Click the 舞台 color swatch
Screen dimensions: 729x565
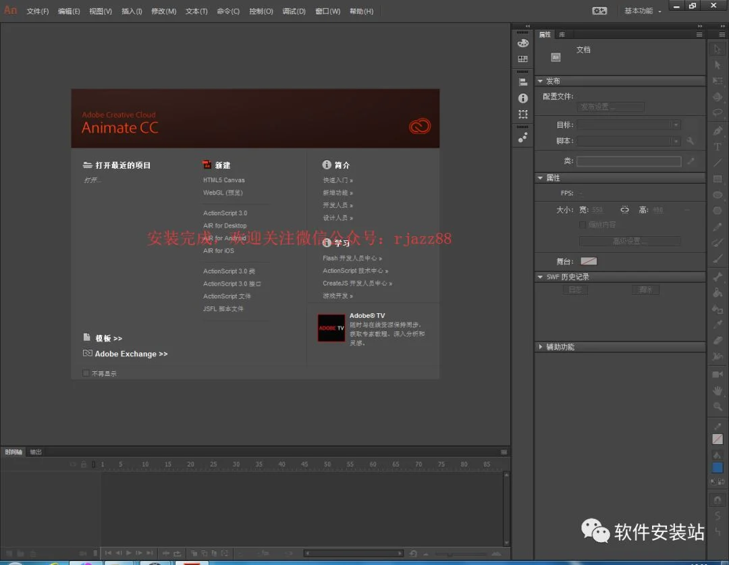tap(589, 261)
